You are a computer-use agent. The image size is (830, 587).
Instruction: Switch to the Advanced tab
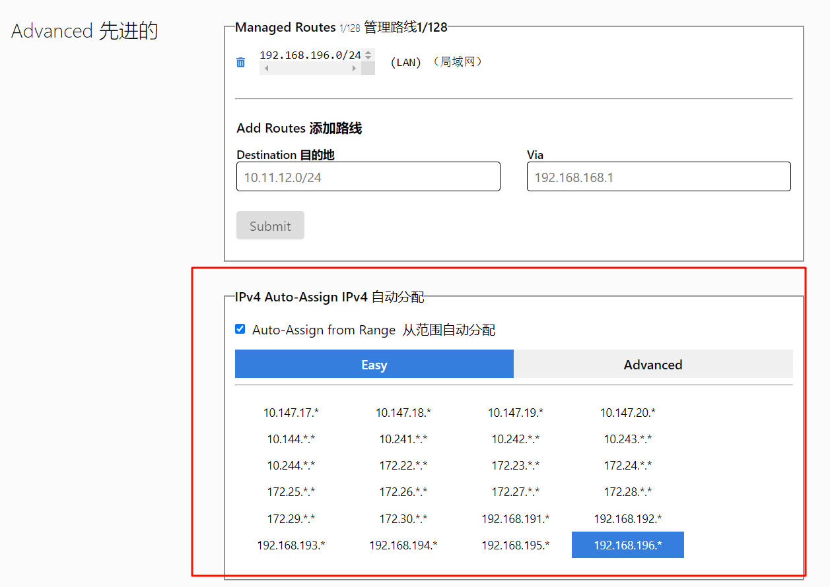click(x=652, y=365)
